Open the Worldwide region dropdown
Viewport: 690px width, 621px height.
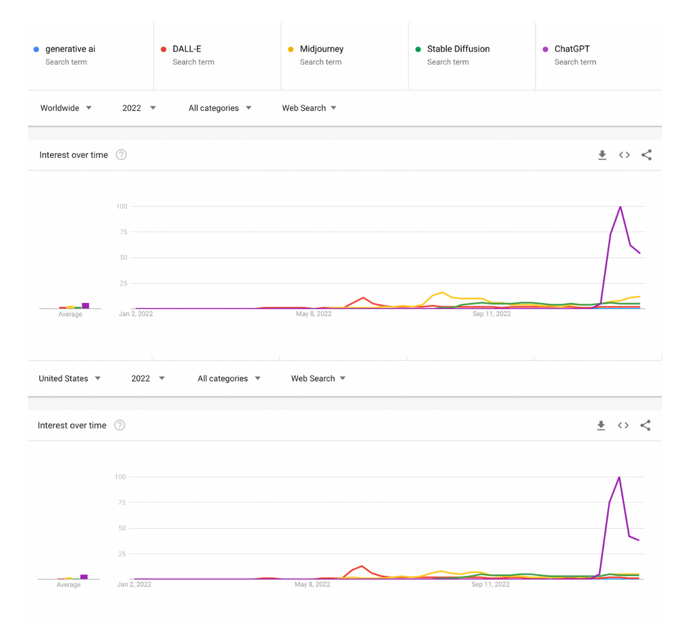point(66,108)
